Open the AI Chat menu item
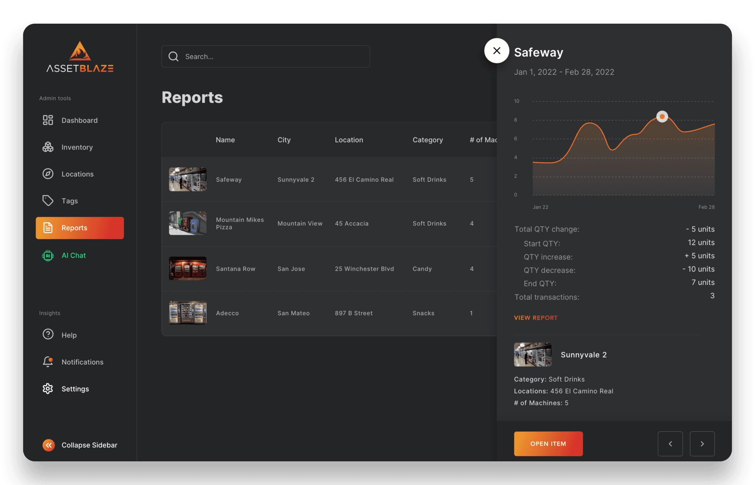755x485 pixels. 80,256
